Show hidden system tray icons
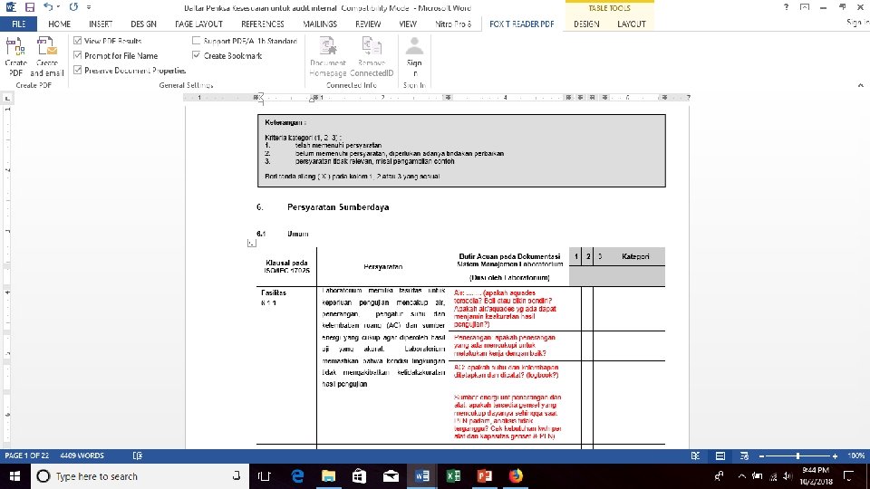Image resolution: width=870 pixels, height=489 pixels. click(742, 476)
